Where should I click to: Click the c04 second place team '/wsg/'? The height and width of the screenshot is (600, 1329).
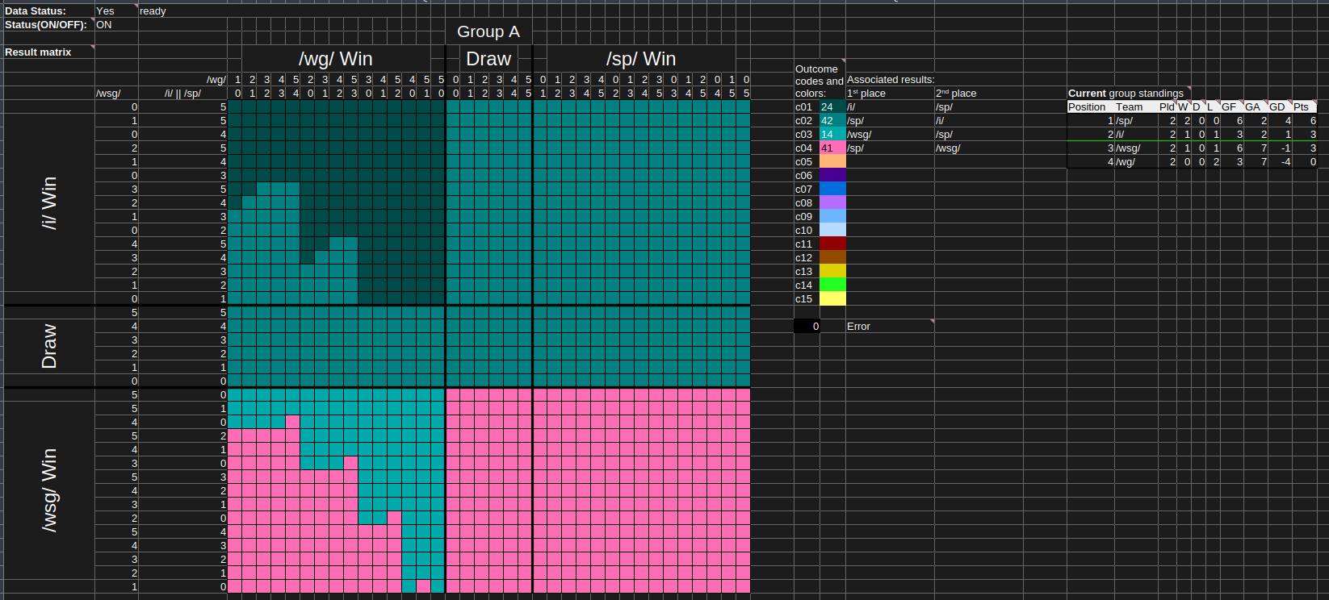coord(948,148)
